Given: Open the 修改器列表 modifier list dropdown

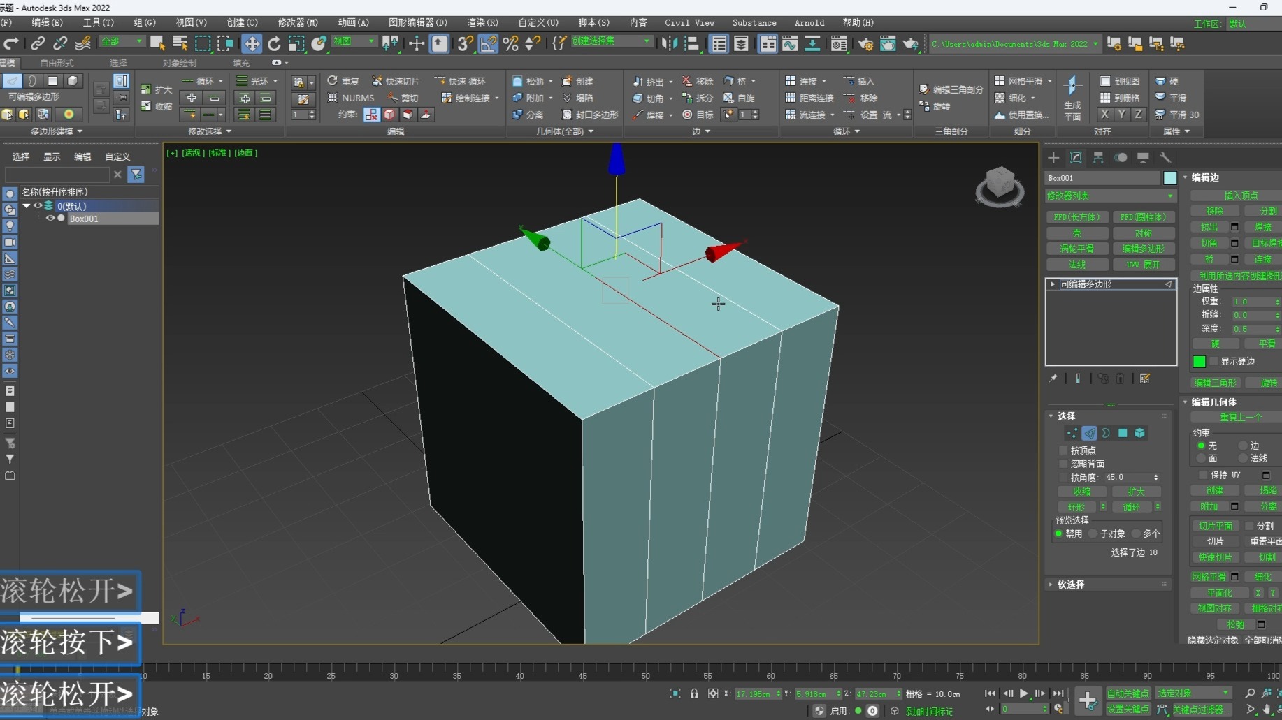Looking at the screenshot, I should tap(1110, 196).
